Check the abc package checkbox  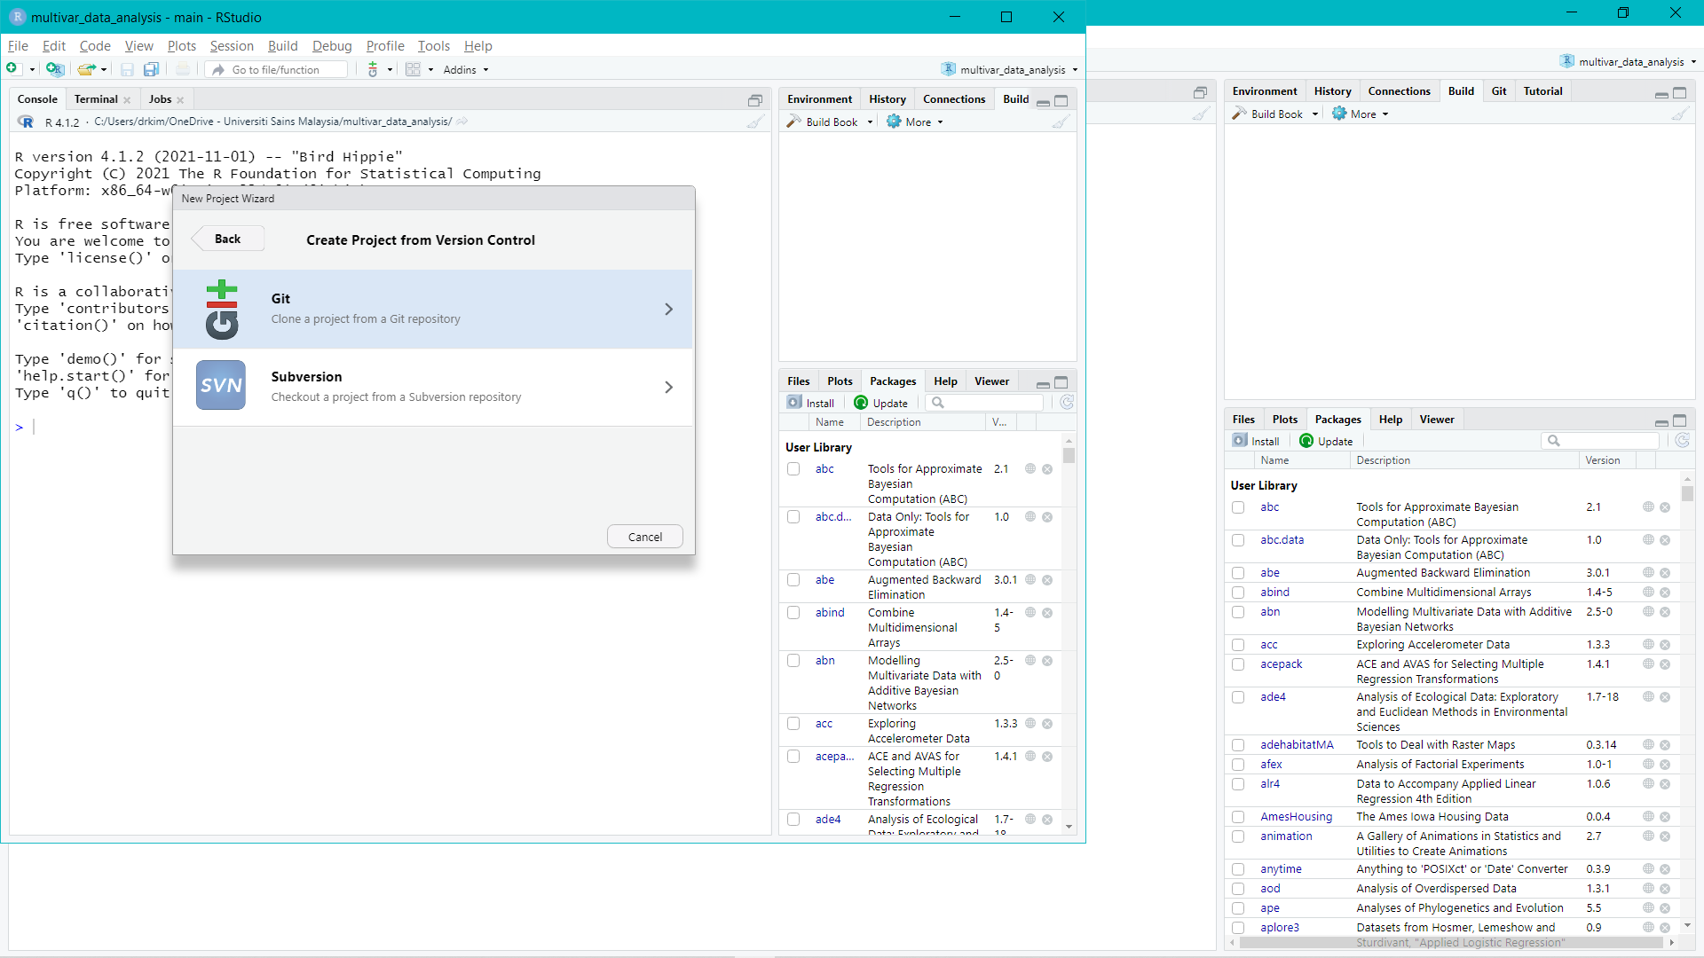coord(793,469)
